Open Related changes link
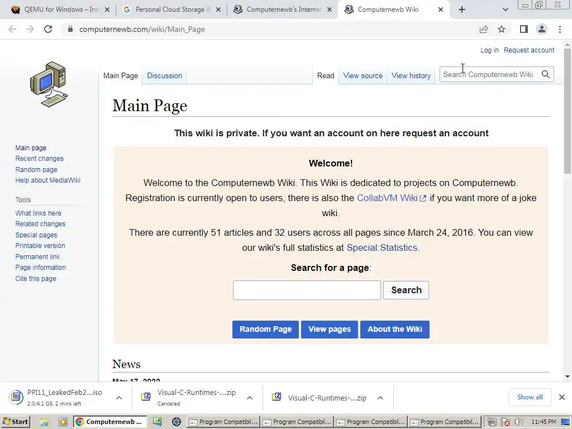This screenshot has height=429, width=572. click(40, 224)
